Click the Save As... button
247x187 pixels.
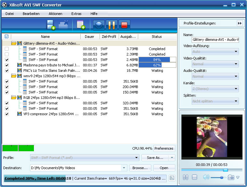pyautogui.click(x=155, y=158)
